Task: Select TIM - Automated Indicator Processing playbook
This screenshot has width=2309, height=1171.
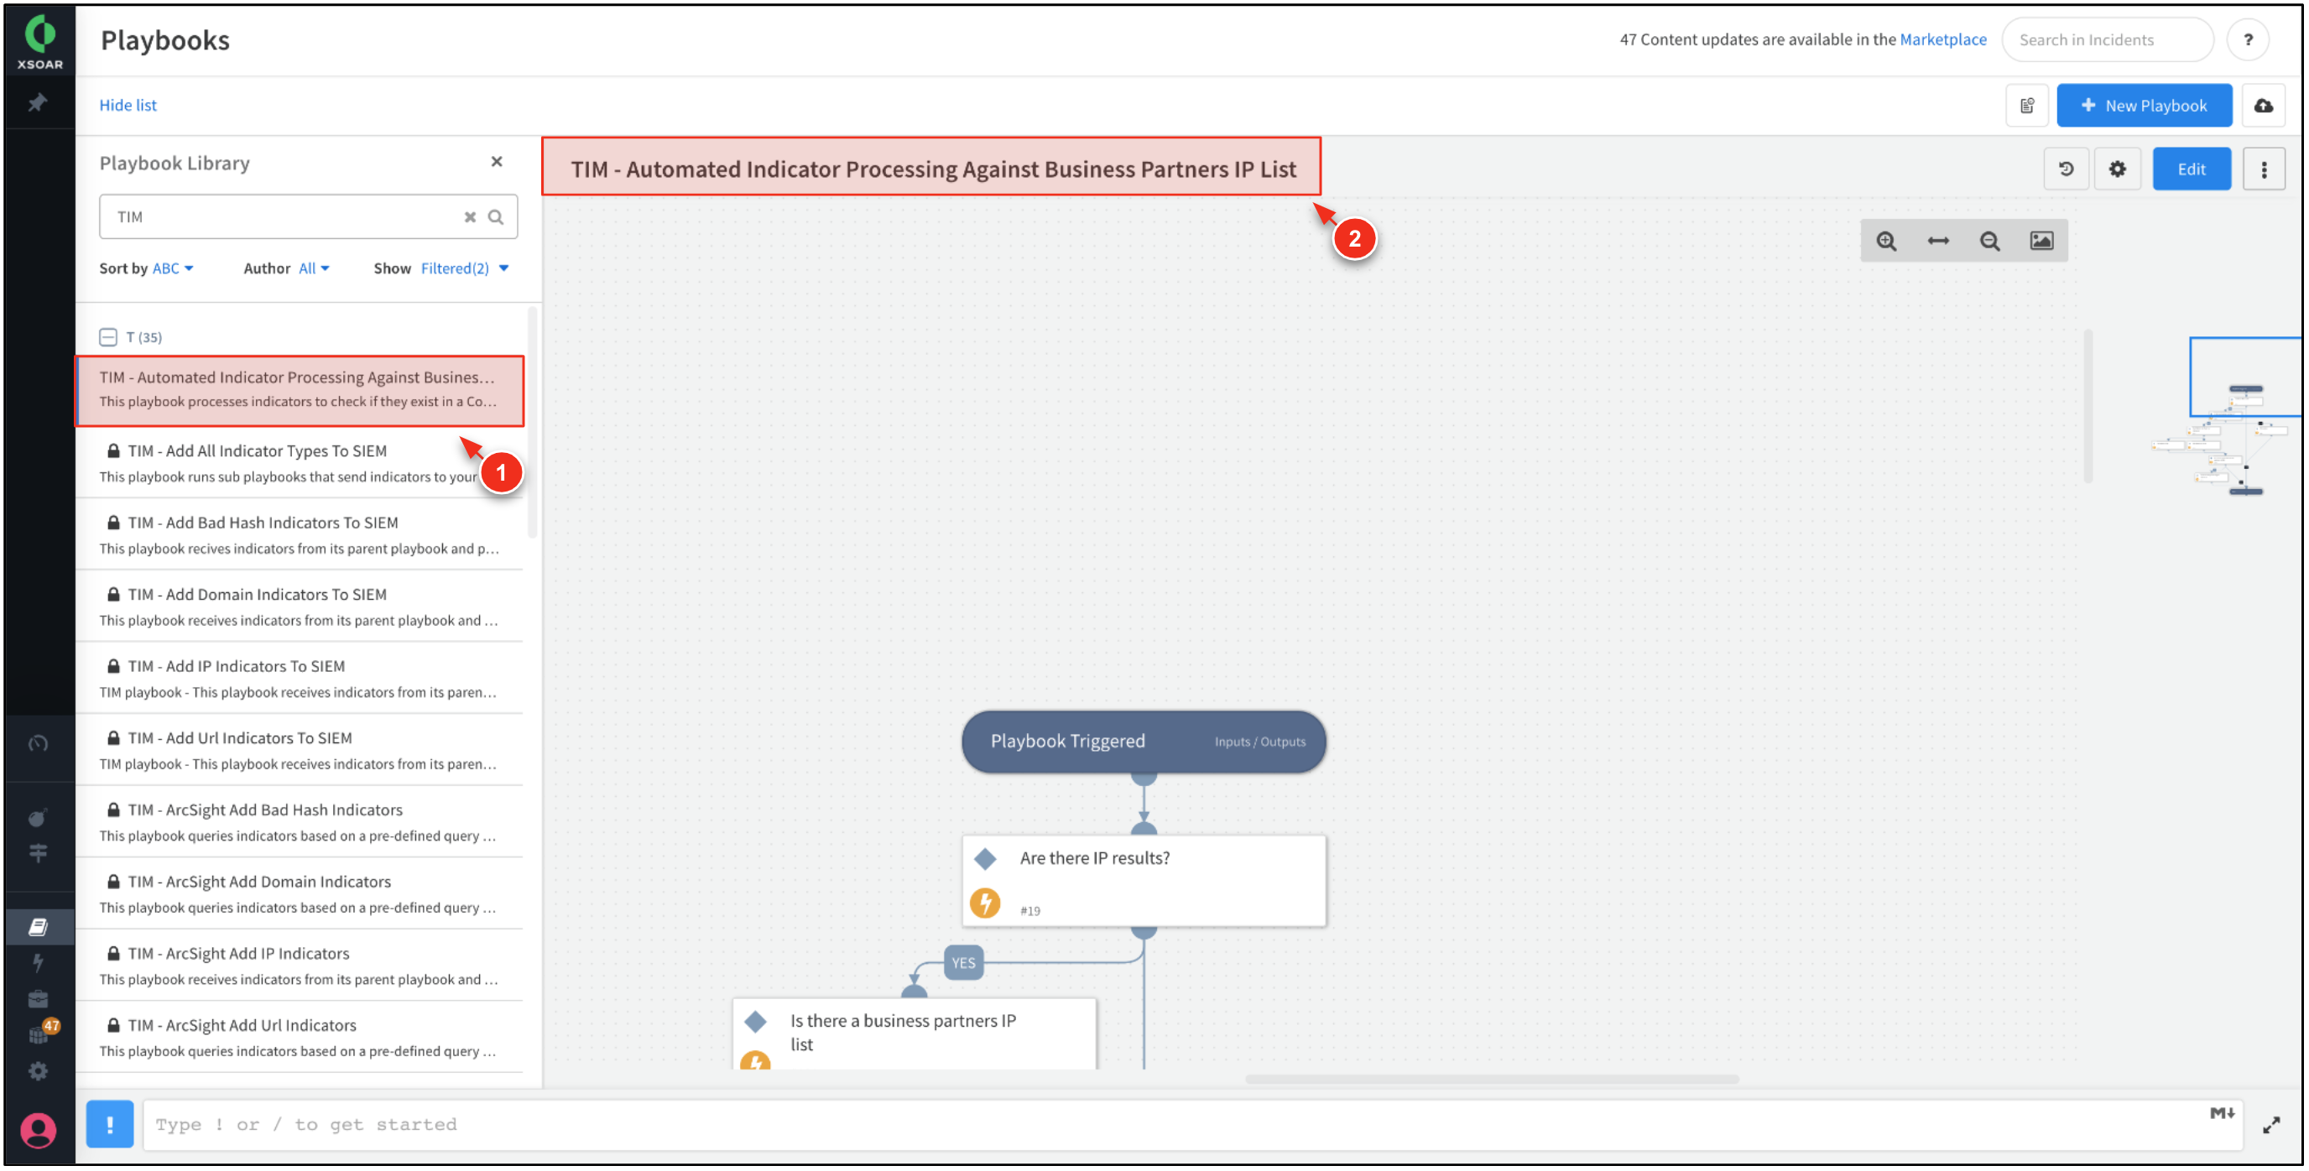Action: pyautogui.click(x=300, y=391)
